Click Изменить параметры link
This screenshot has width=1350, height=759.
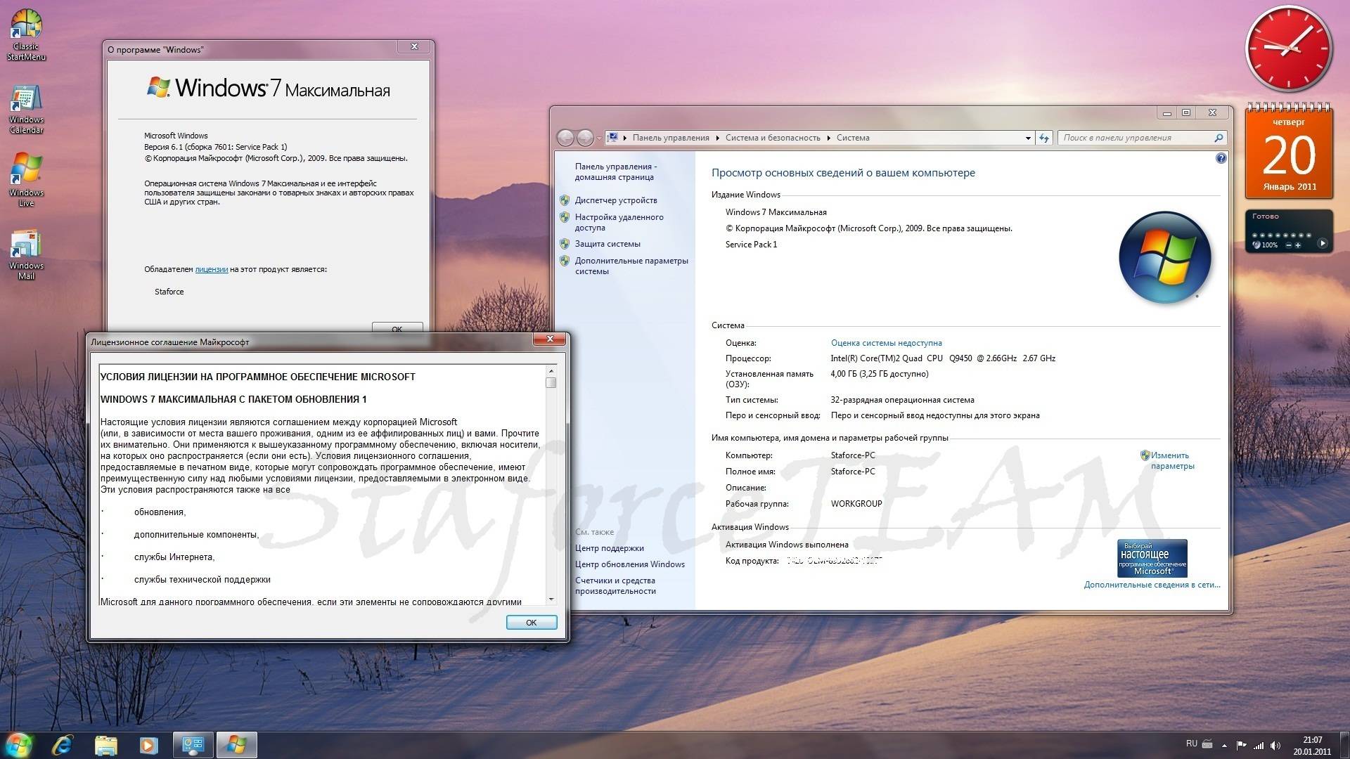coord(1172,460)
